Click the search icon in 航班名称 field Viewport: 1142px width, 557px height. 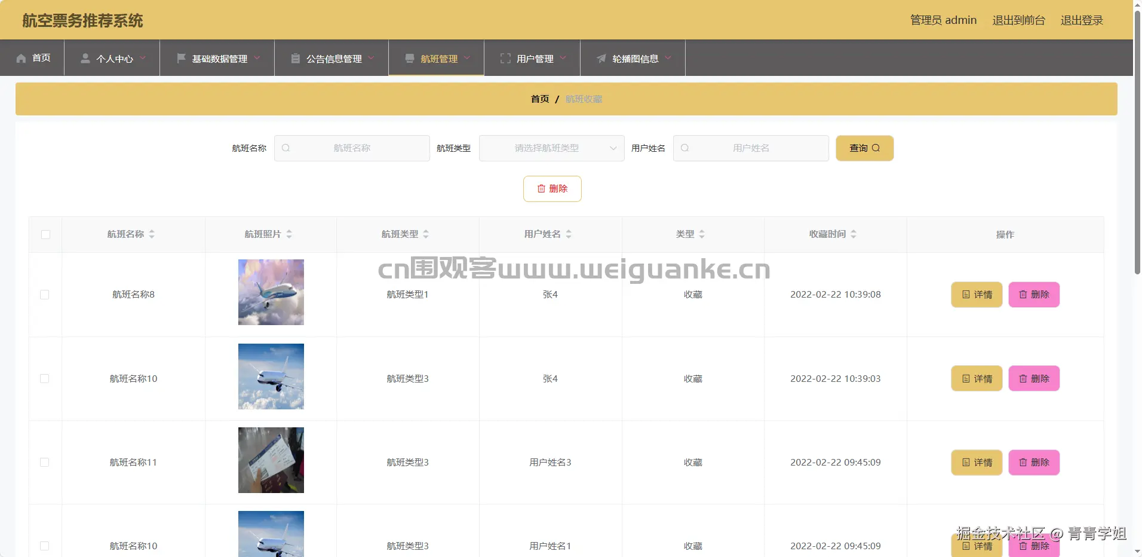pyautogui.click(x=286, y=148)
